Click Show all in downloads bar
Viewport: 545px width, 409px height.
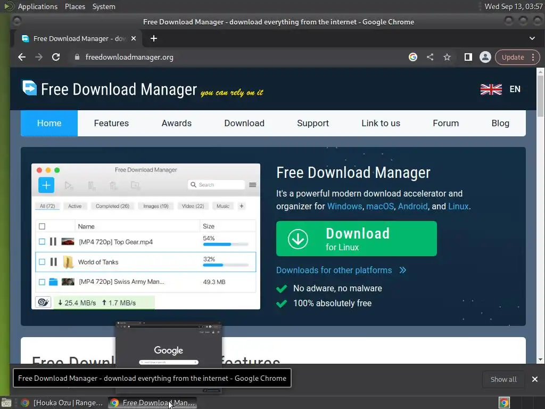(503, 379)
